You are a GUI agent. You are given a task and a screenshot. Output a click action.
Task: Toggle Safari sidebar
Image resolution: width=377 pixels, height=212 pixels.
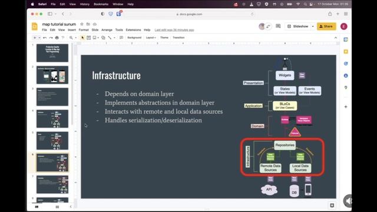tap(49, 14)
